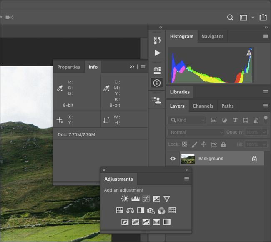The image size is (271, 242).
Task: Click the Share button at top right
Action: click(263, 18)
